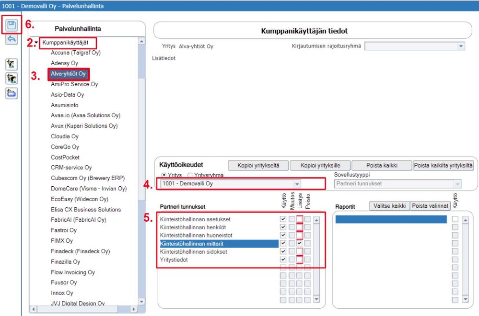Select Cloudia Oy in the tree
Image resolution: width=479 pixels, height=316 pixels.
tap(64, 136)
